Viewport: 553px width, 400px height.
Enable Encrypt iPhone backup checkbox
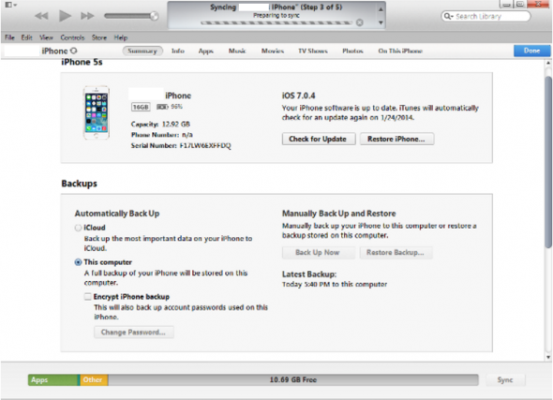88,296
